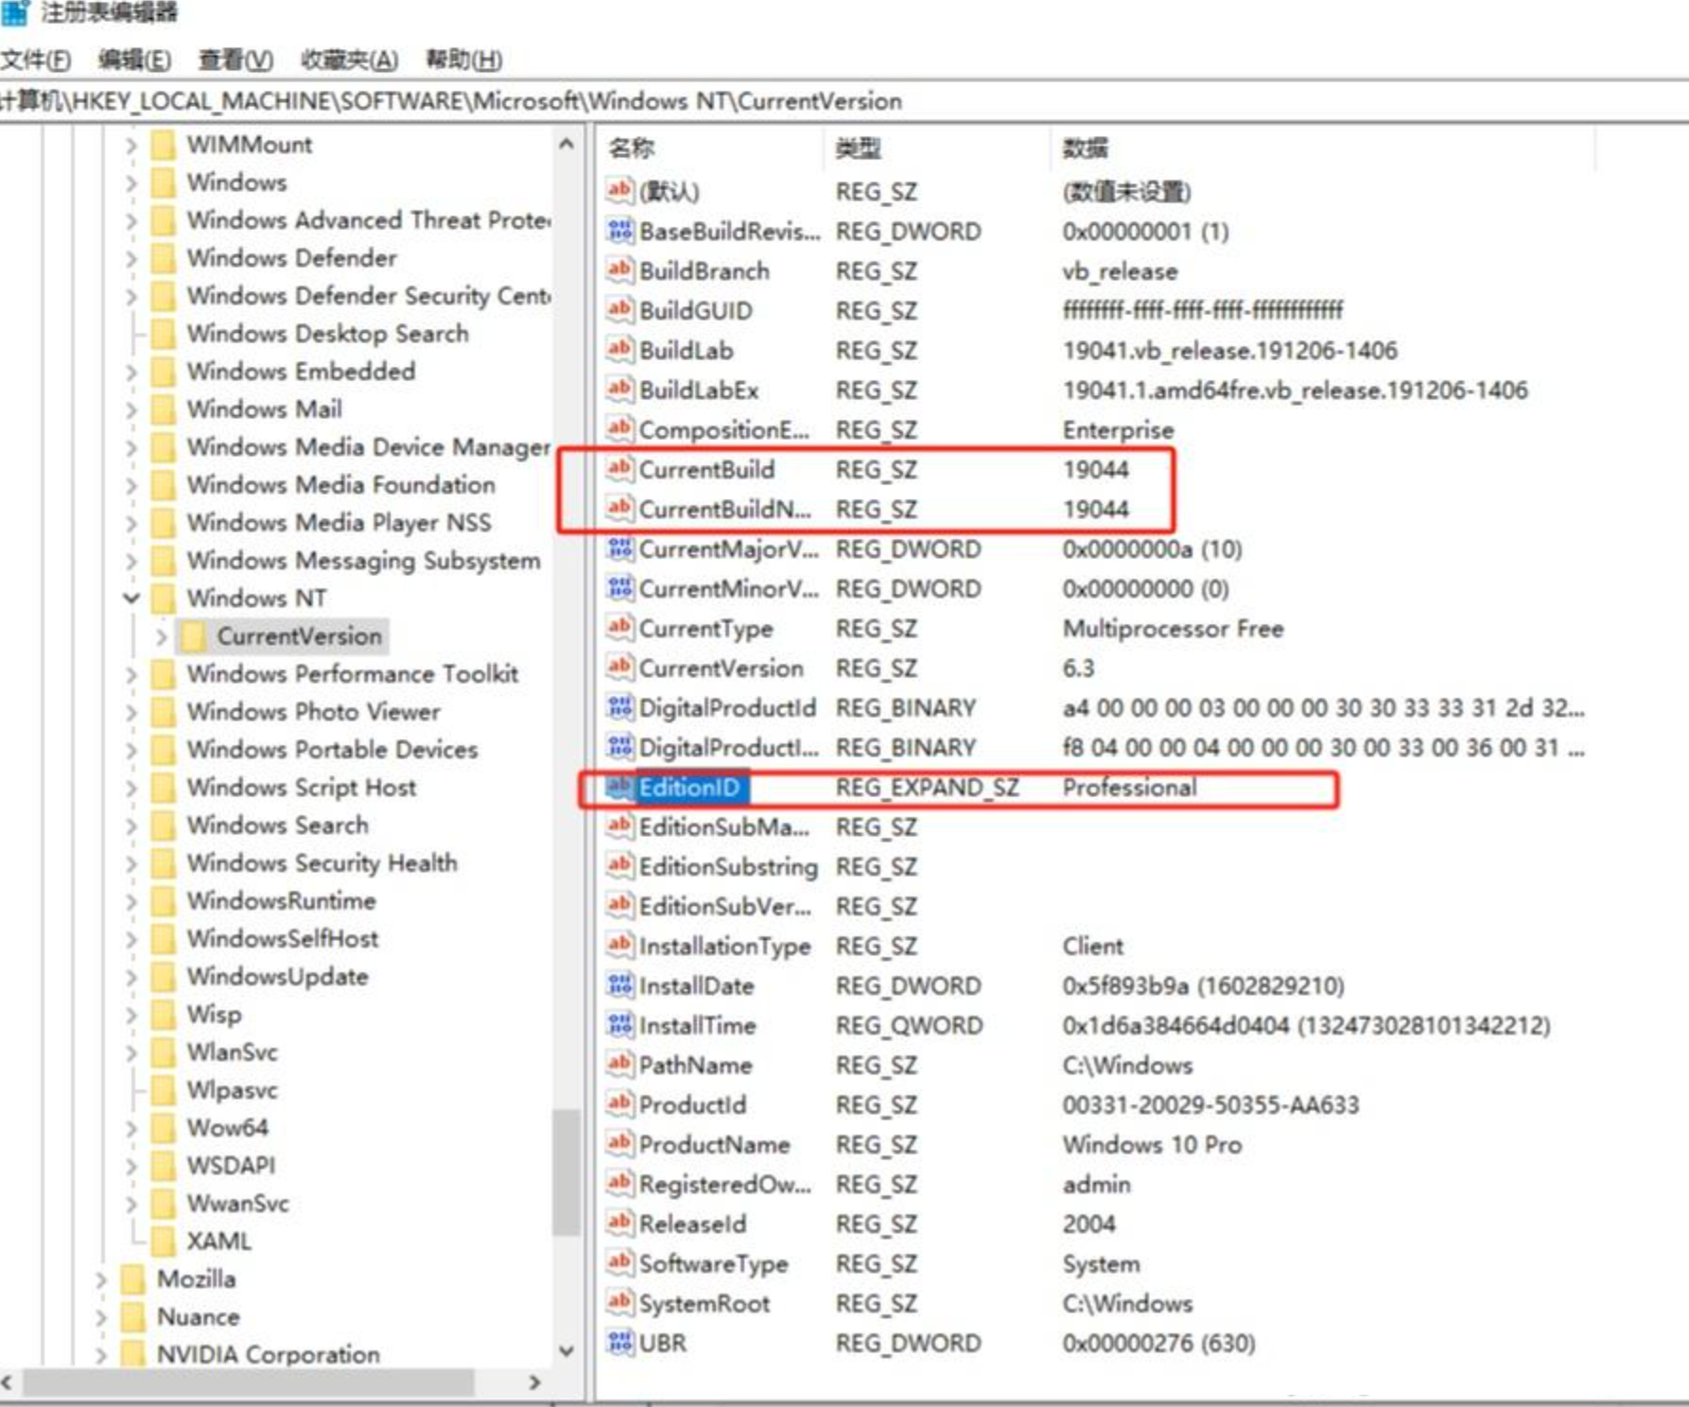The height and width of the screenshot is (1407, 1689).
Task: Collapse the Windows NT tree node
Action: (131, 598)
